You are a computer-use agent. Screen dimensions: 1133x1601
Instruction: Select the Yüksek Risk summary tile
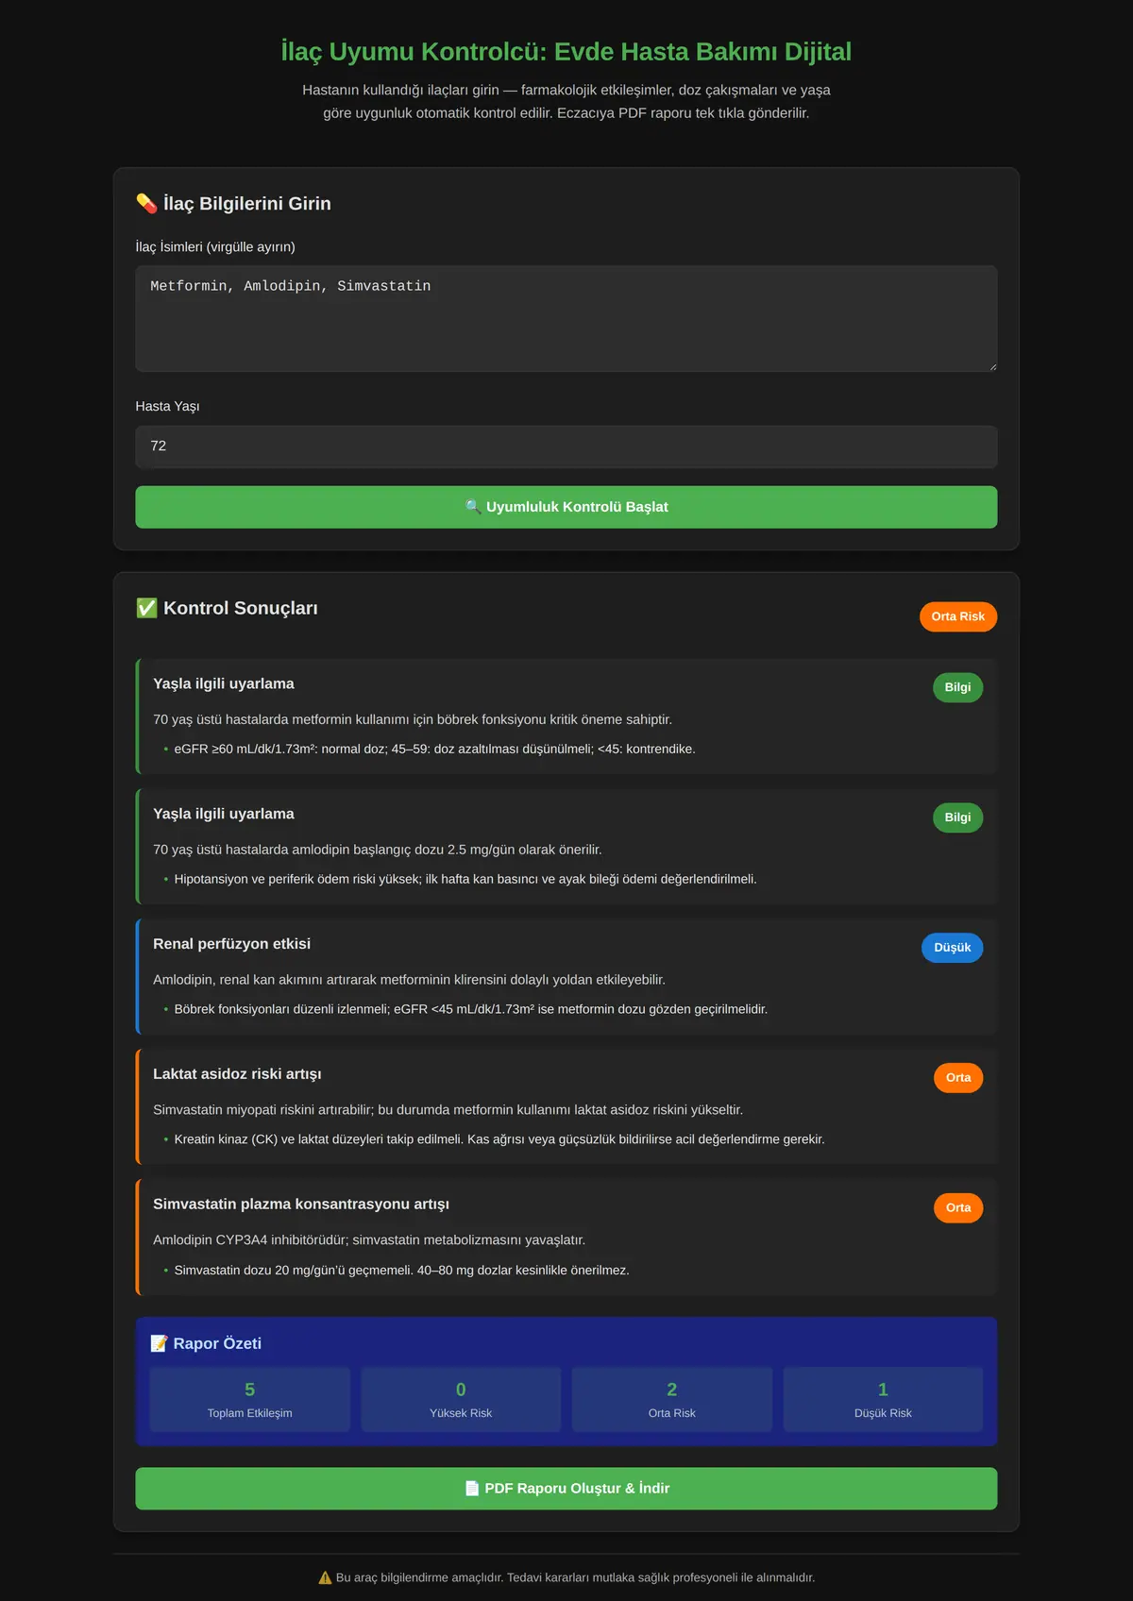(461, 1400)
